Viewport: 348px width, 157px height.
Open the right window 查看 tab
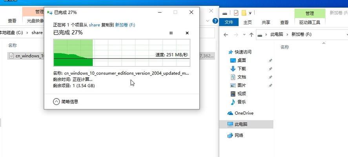point(284,22)
